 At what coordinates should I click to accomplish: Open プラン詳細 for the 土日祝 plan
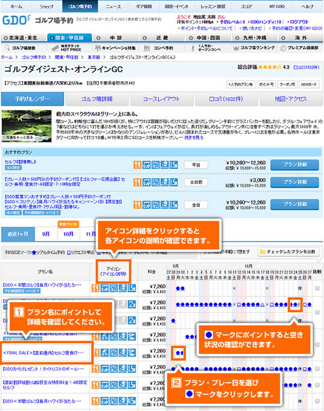tap(295, 182)
